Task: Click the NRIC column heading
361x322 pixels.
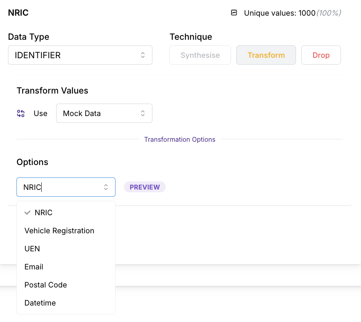Action: (18, 13)
